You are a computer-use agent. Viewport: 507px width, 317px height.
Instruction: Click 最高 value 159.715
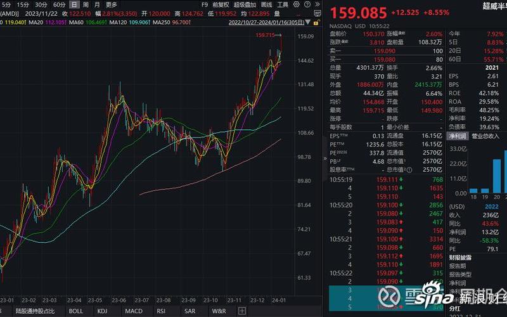click(x=373, y=110)
